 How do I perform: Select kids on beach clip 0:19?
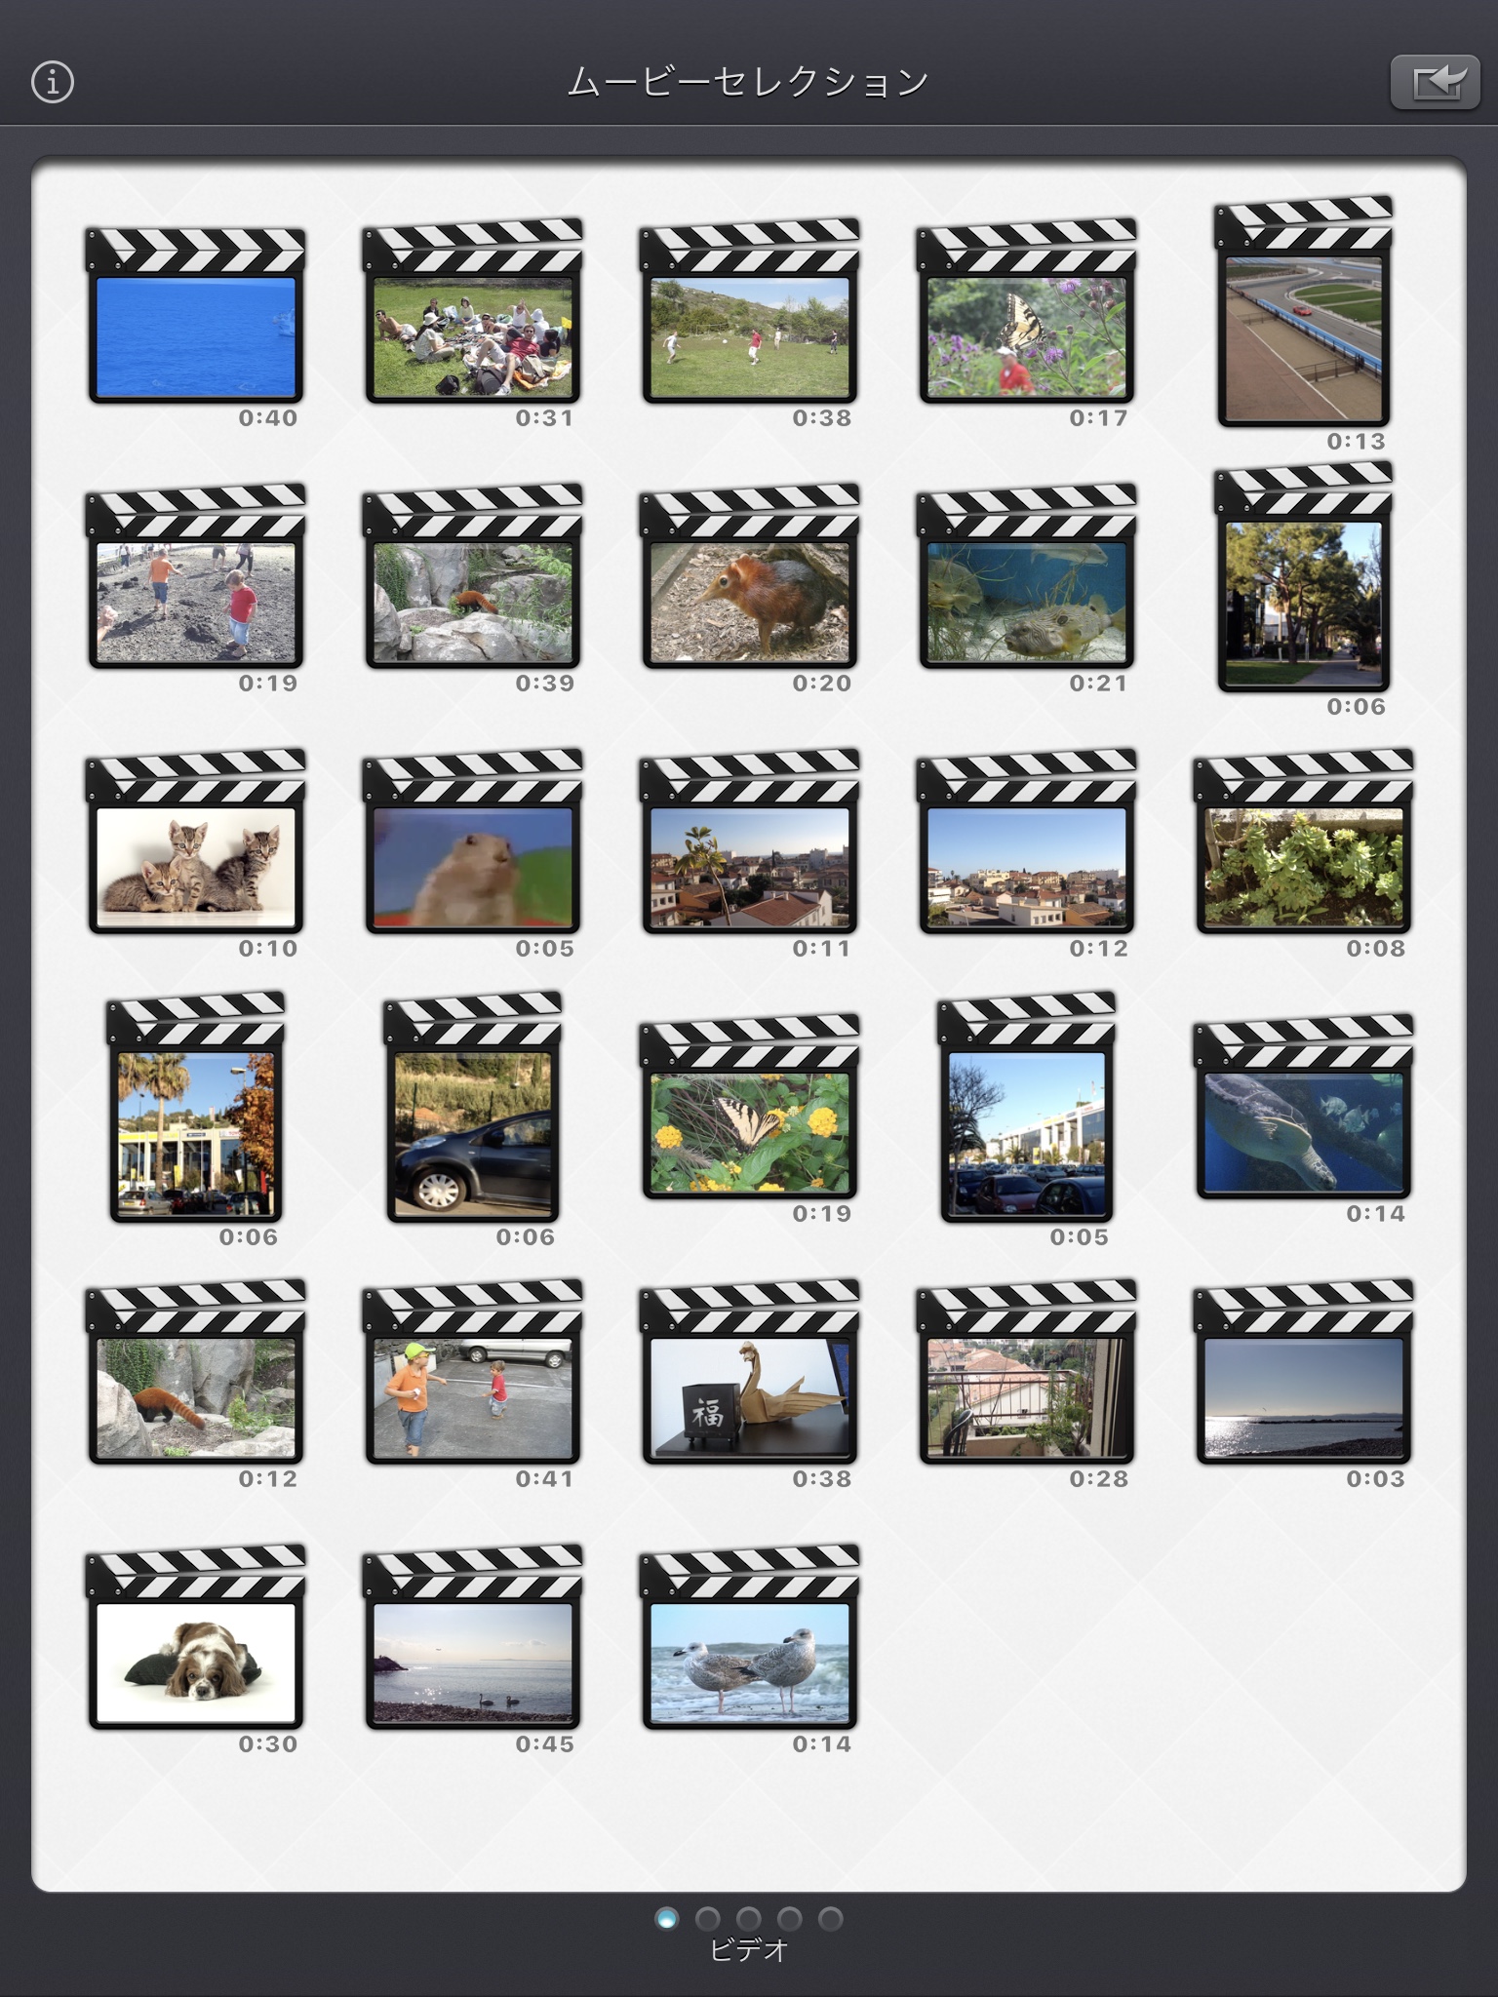(x=195, y=577)
